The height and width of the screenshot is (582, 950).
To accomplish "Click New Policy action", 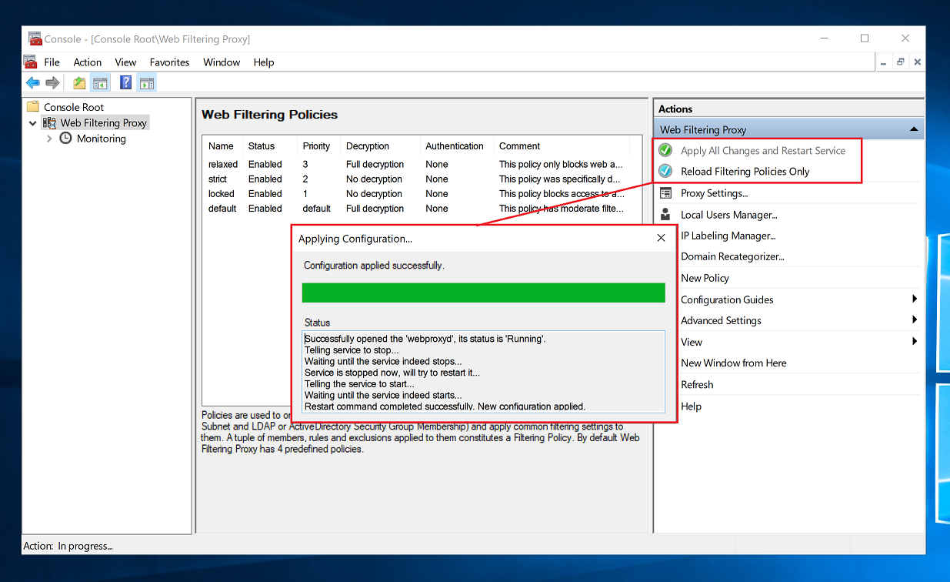I will (x=705, y=278).
